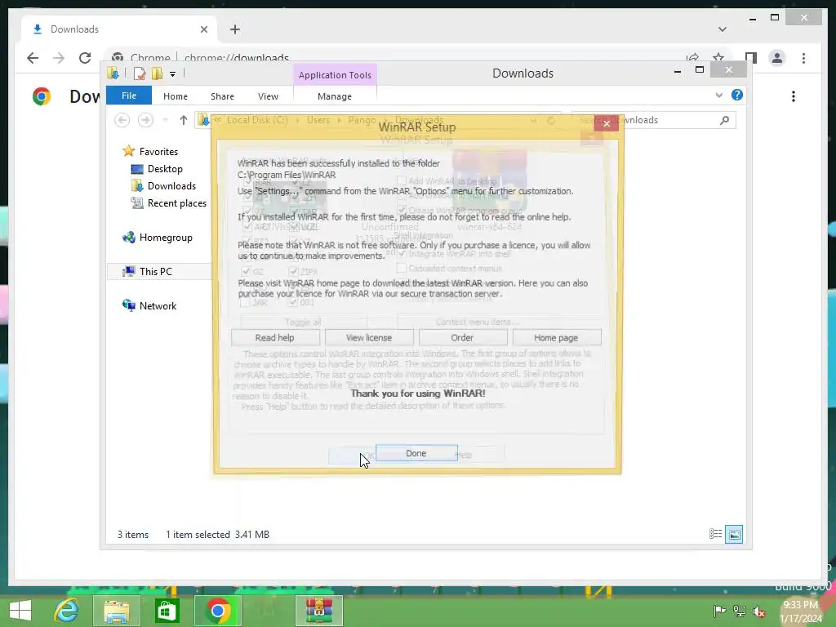Open Downloads page more actions menu
The height and width of the screenshot is (627, 836).
coord(794,96)
